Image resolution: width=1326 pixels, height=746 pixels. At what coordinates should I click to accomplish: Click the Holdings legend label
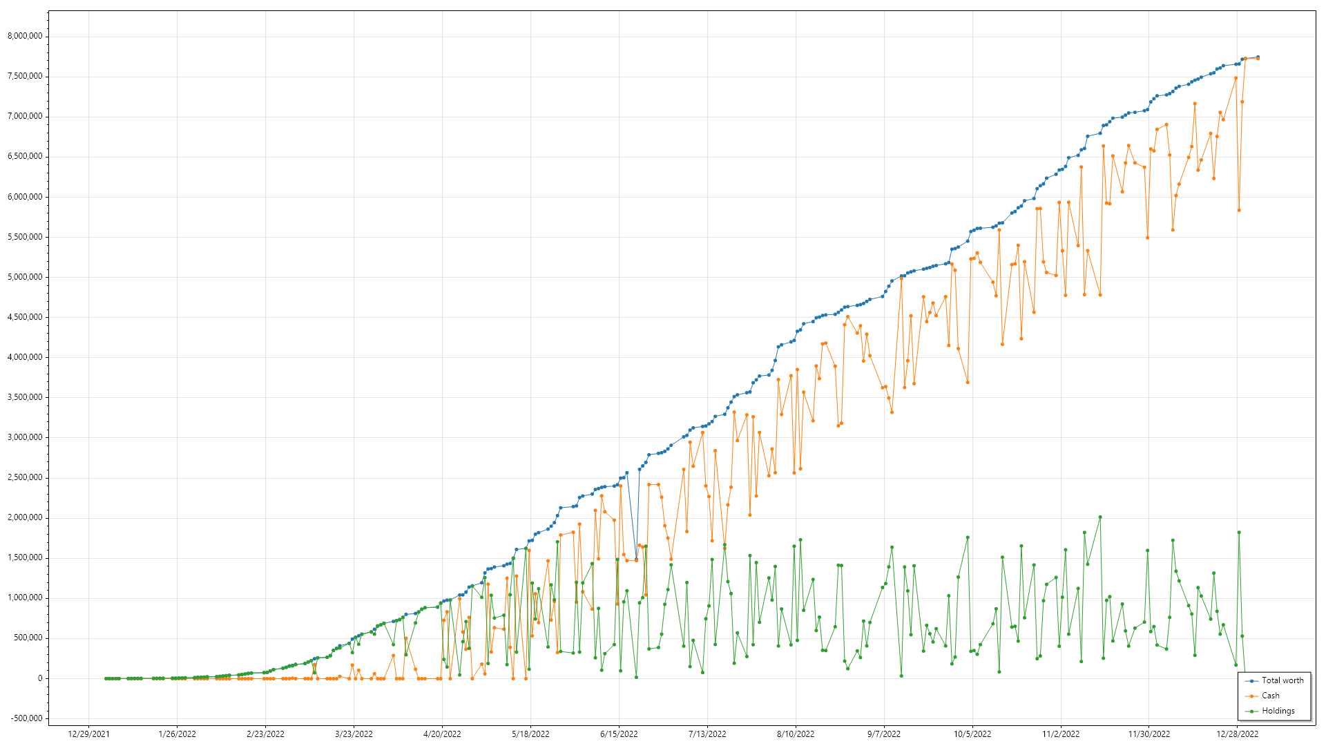[1278, 711]
